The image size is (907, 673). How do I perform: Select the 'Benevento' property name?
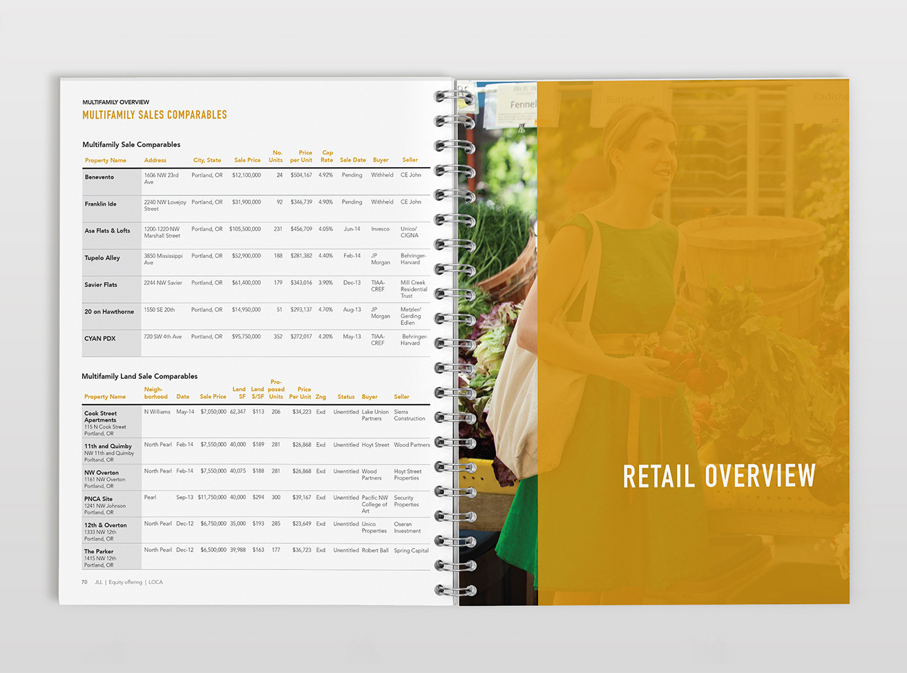pos(99,177)
